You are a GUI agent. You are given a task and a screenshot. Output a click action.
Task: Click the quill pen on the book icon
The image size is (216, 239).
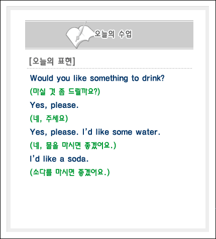coord(81,31)
